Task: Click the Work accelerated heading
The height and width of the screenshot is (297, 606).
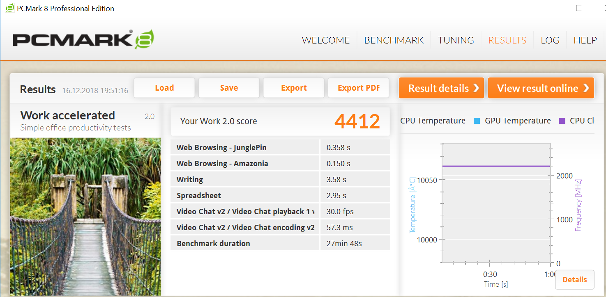Action: (68, 115)
